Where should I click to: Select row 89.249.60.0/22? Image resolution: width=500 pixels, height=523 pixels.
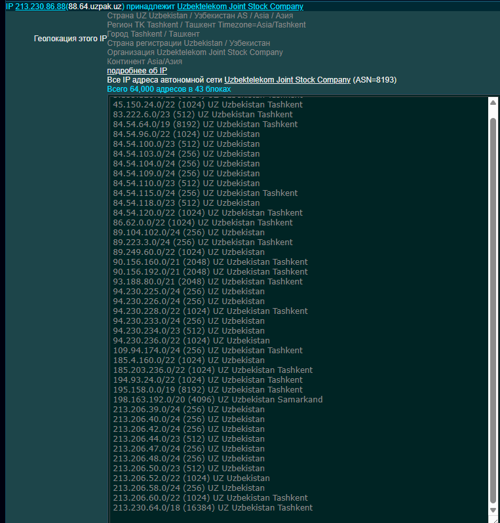click(189, 252)
